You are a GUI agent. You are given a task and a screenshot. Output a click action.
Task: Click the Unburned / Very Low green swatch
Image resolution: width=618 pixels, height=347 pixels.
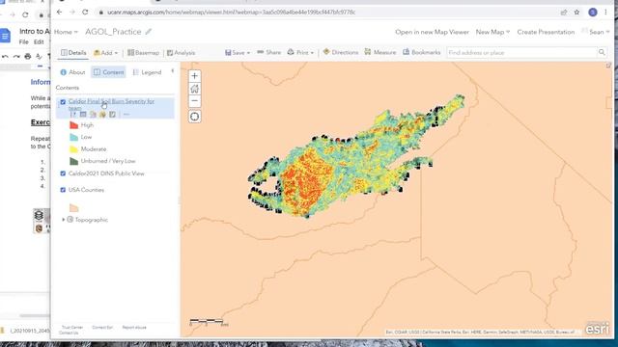pos(73,161)
